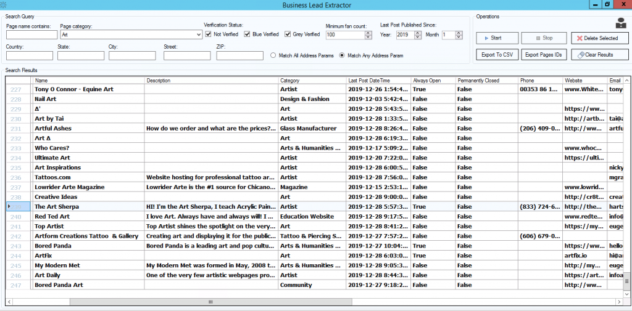632x311 pixels.
Task: Click Artform Creations Tattoo & Gallery name cell
Action: [x=88, y=236]
